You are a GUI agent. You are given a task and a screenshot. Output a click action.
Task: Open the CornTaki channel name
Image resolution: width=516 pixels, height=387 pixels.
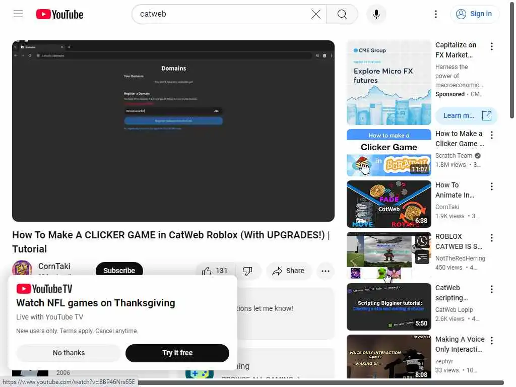54,266
